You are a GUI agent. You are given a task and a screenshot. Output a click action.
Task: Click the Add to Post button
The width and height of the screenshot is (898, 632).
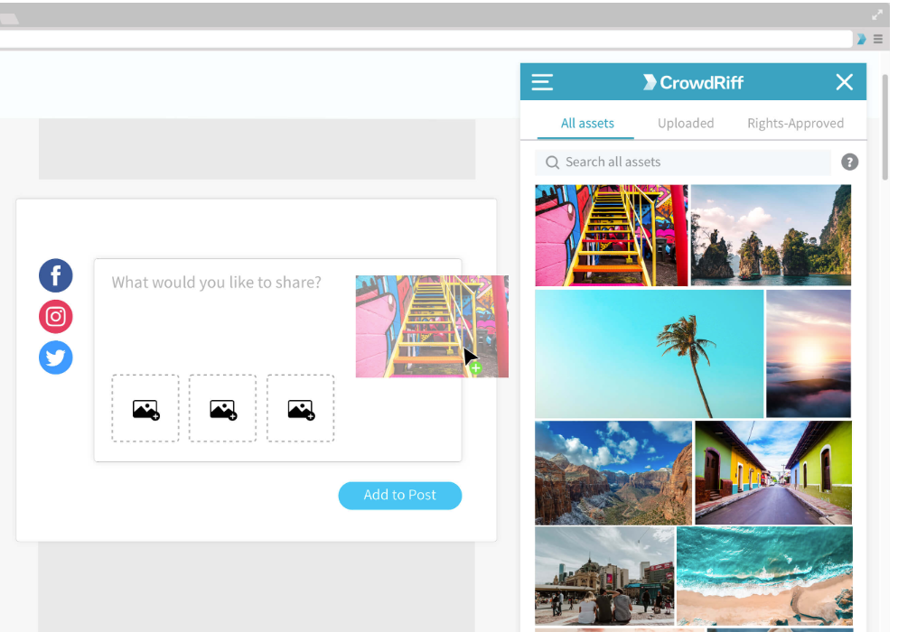coord(400,495)
